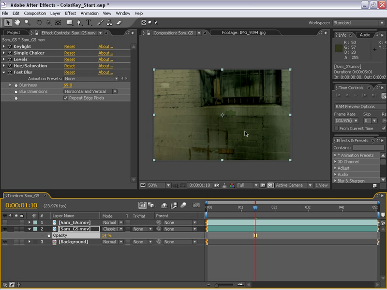Click Reset for Fast Blur effect
This screenshot has height=290, width=387.
click(70, 72)
